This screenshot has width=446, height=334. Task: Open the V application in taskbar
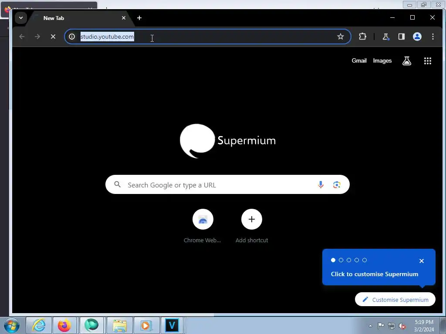172,325
